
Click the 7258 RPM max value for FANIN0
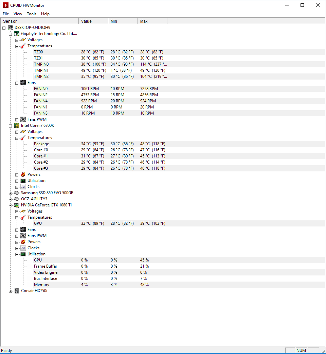pos(149,89)
